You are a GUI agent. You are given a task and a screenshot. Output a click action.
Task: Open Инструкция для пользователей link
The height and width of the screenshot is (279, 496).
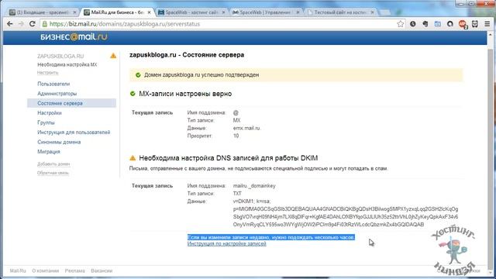click(74, 133)
